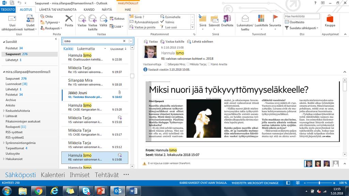This screenshot has width=349, height=196.
Task: Open TIEDOSTO file tab
Action: coord(8,10)
